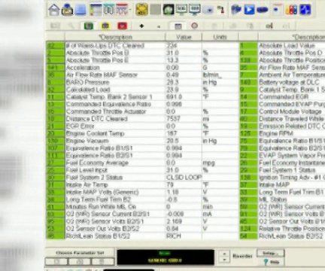Open the data table window icon
The width and height of the screenshot is (325, 271).
pos(96,10)
